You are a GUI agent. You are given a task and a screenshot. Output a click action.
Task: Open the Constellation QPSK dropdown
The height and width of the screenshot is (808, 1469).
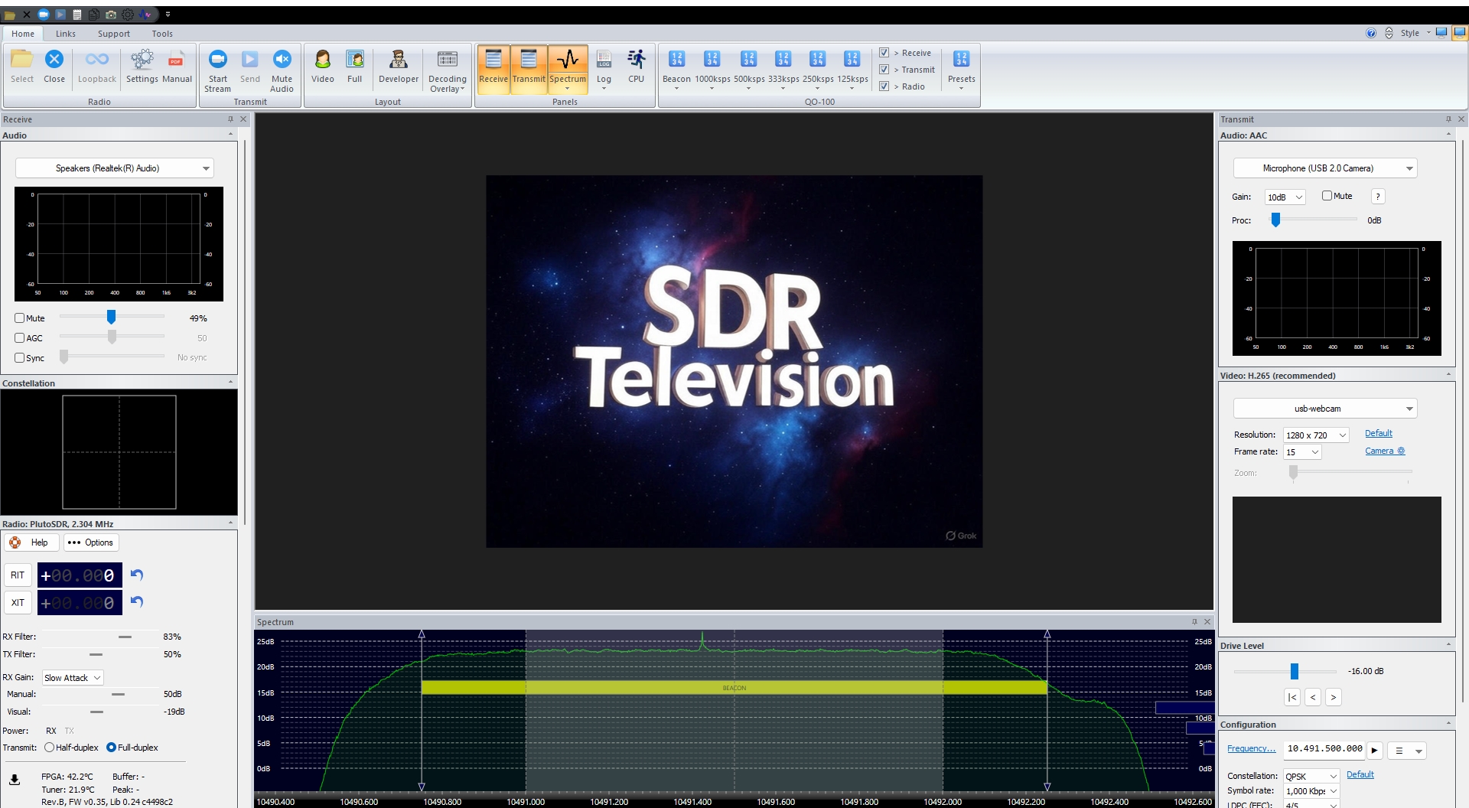coord(1311,776)
